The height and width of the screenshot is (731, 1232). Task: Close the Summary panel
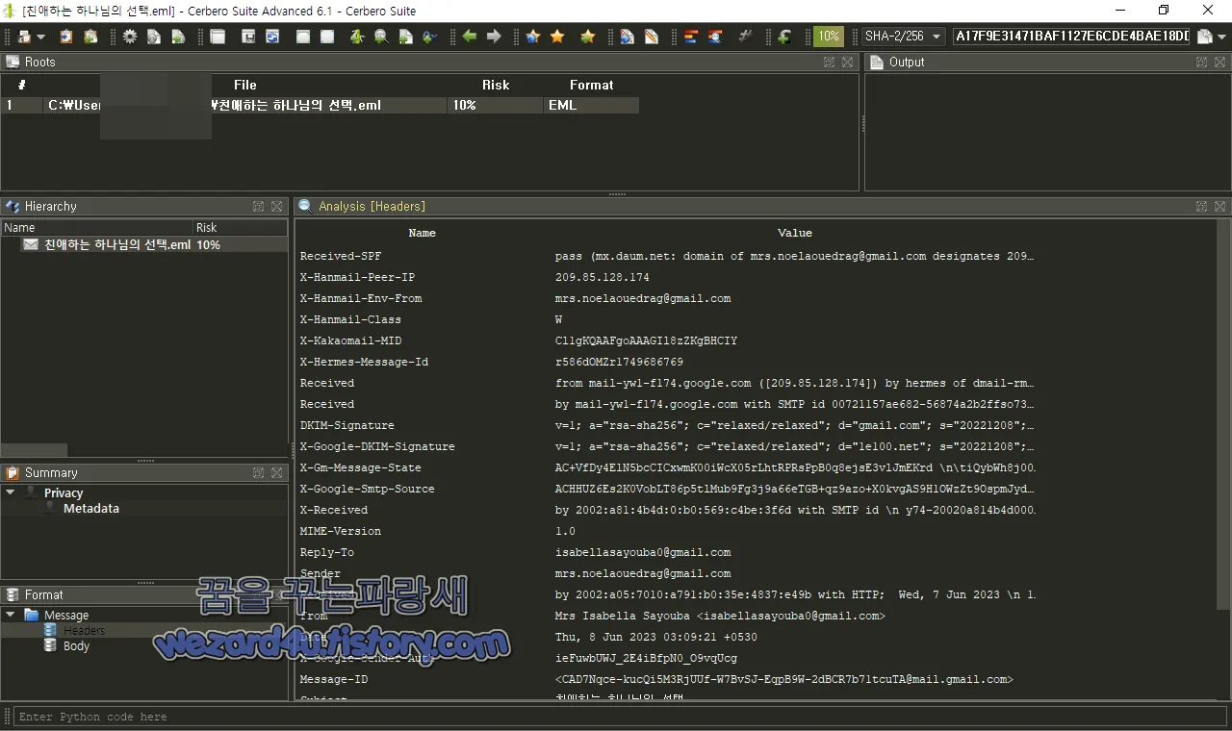coord(277,472)
